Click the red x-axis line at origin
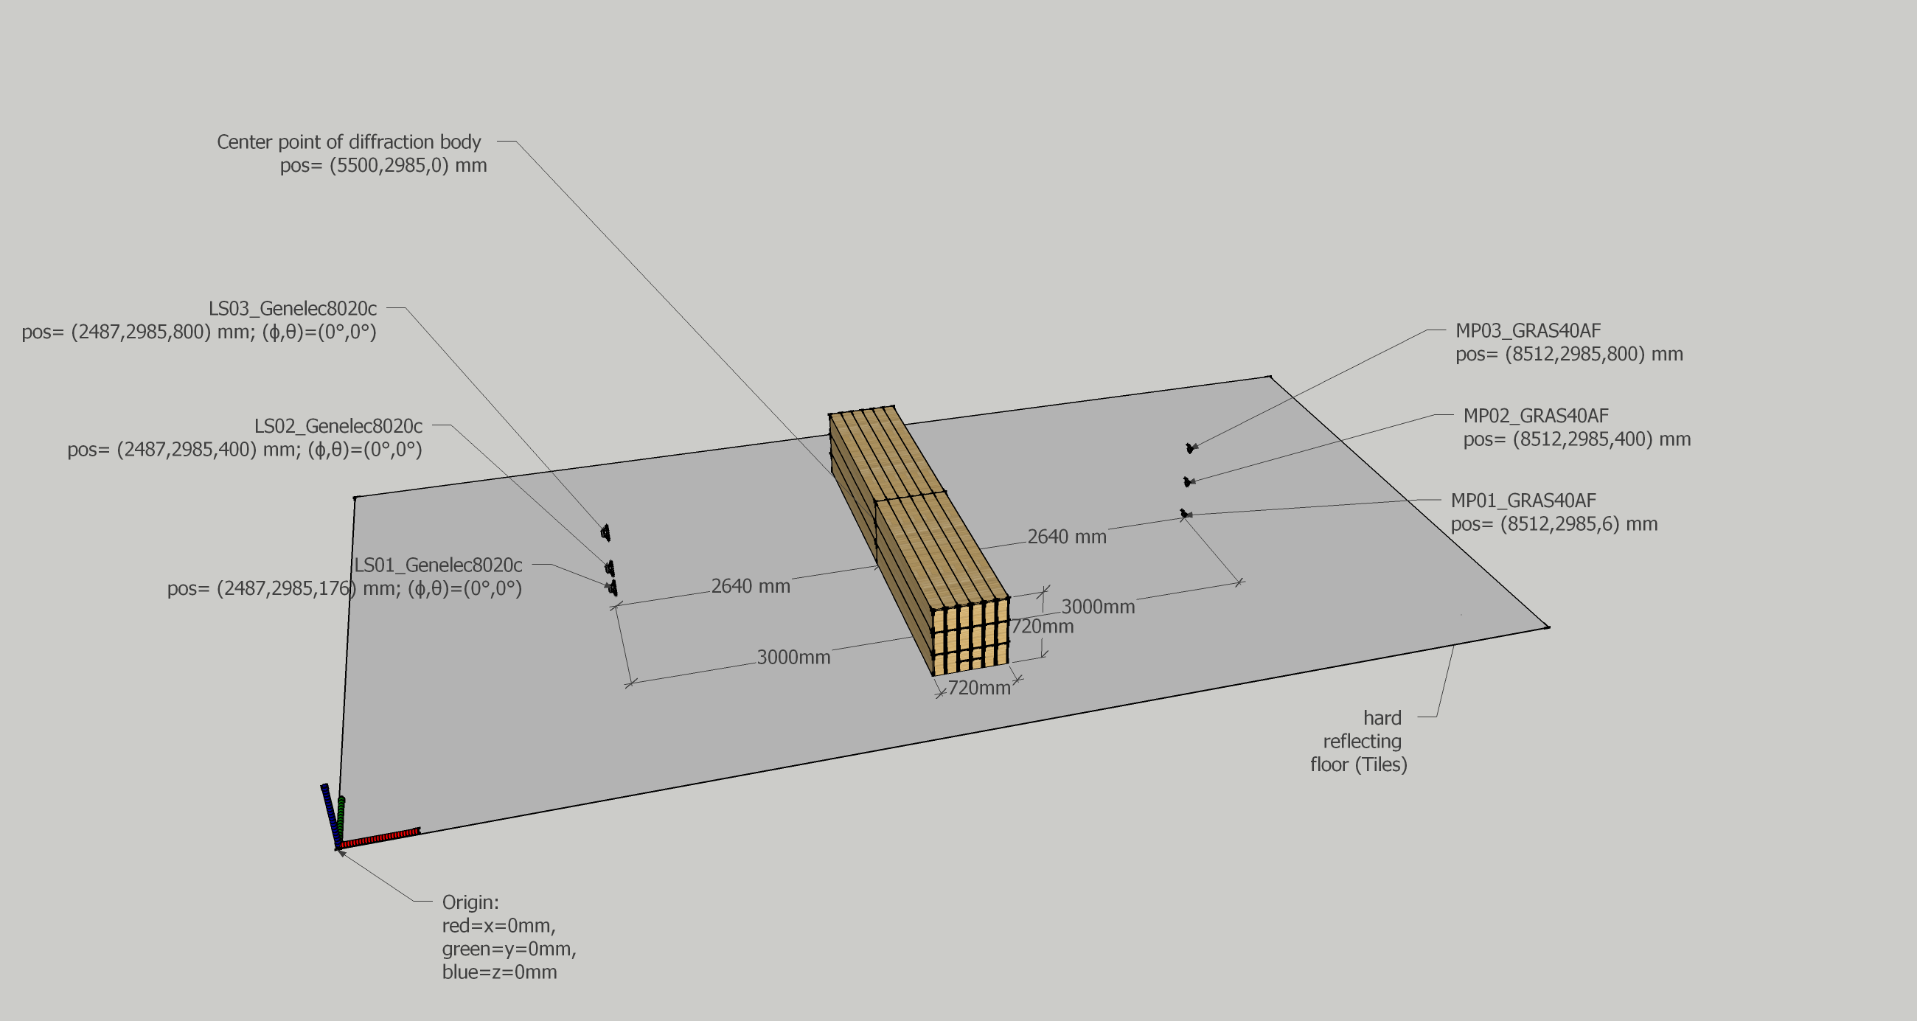 tap(380, 838)
